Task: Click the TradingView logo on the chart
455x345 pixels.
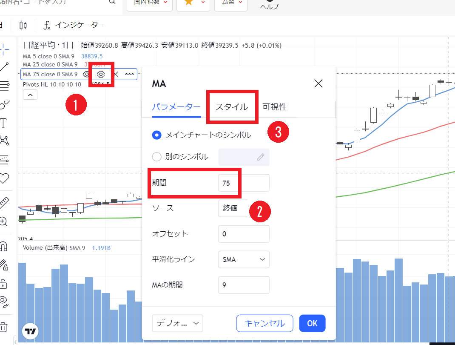Action: click(x=30, y=331)
